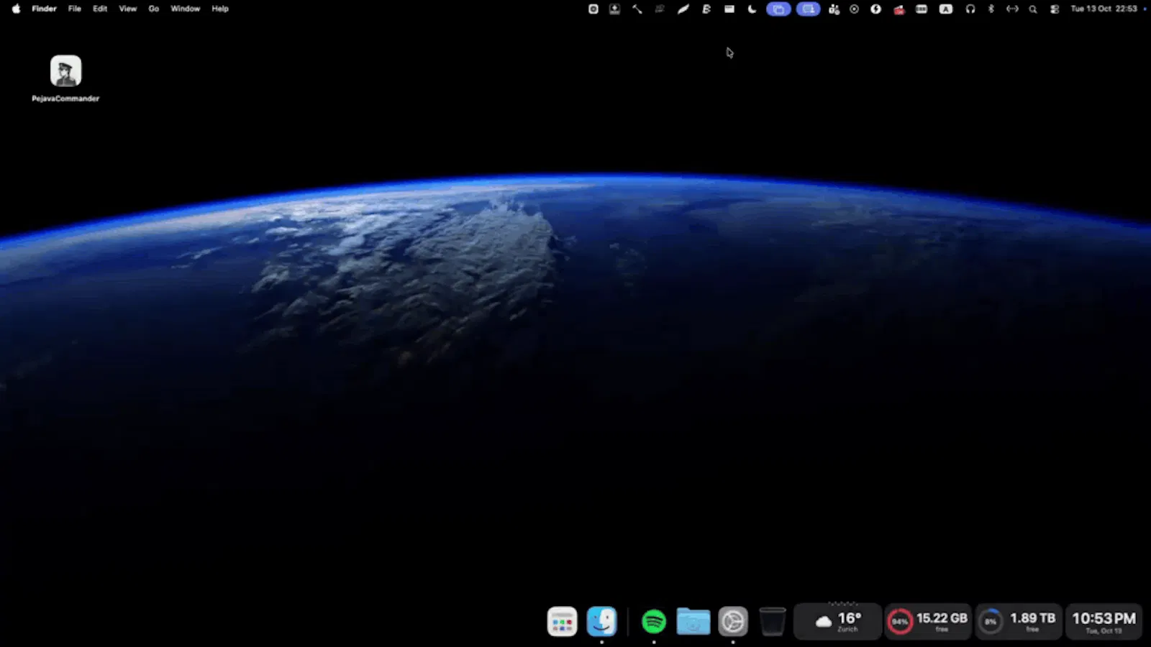The height and width of the screenshot is (647, 1151).
Task: Click the circular target menu bar icon
Action: [854, 9]
